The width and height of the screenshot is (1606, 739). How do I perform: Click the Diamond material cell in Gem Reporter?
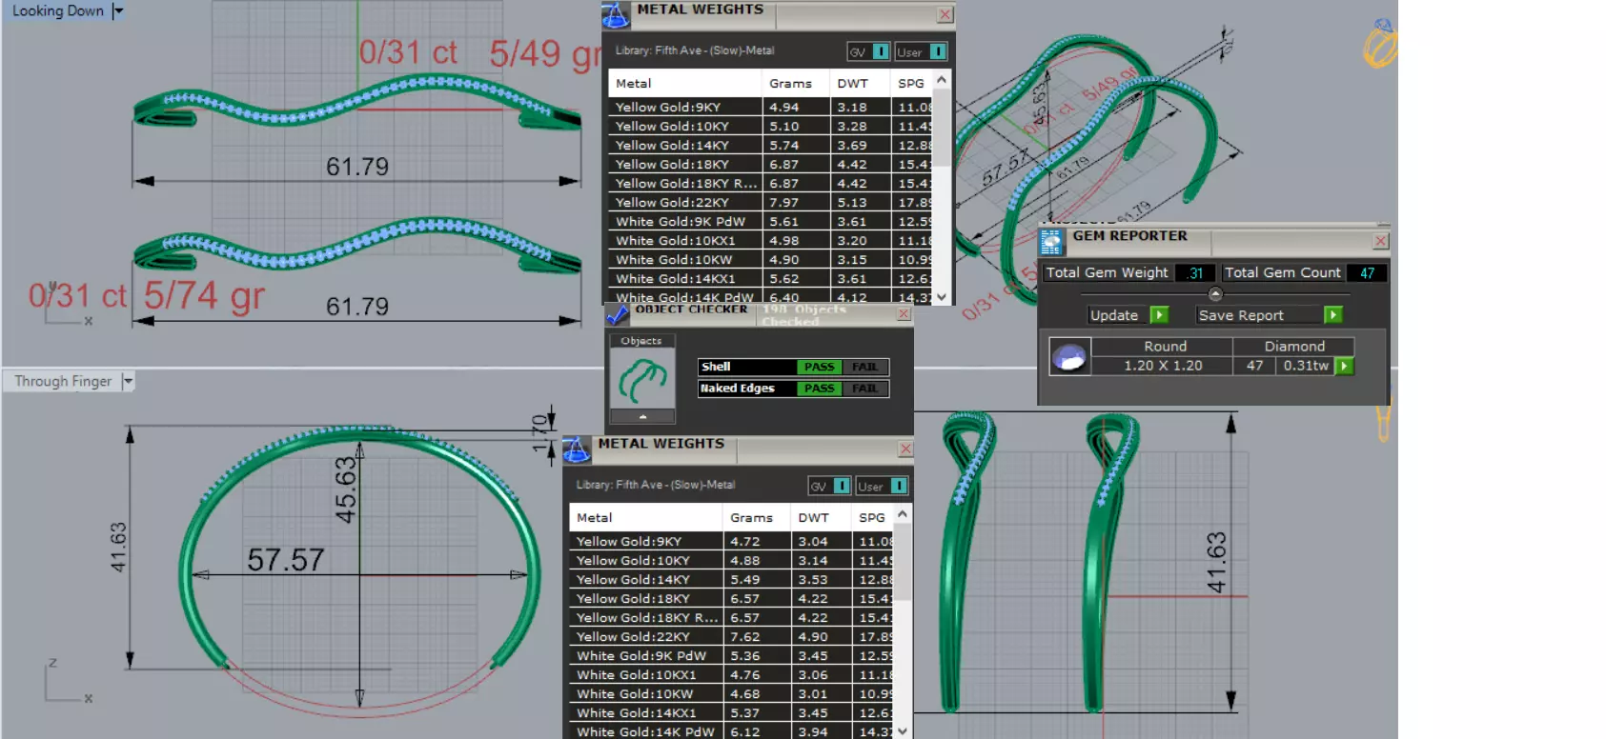coord(1294,347)
